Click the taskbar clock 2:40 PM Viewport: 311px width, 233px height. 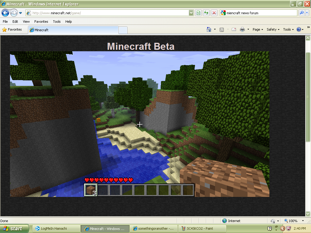299,228
